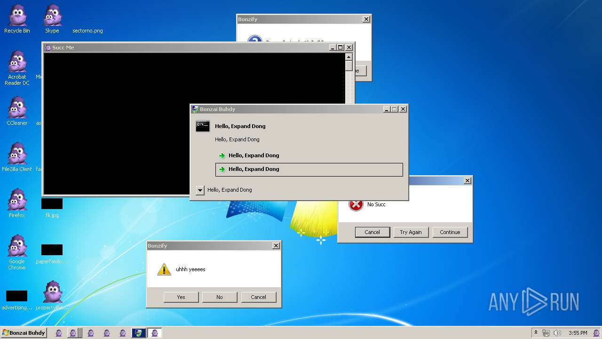The height and width of the screenshot is (339, 602).
Task: Open the Bonzai Buhdy start button
Action: tap(24, 333)
